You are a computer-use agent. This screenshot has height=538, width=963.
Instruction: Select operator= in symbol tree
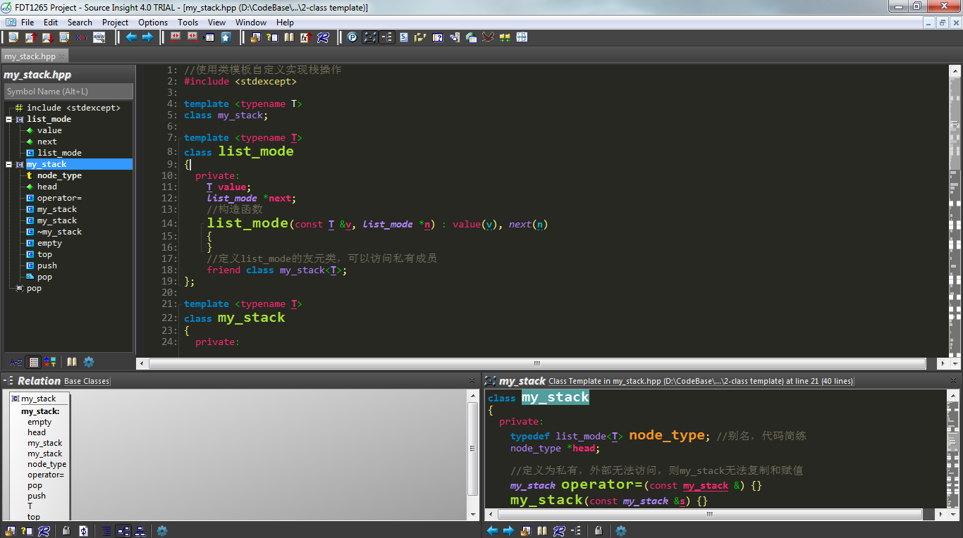(x=59, y=198)
